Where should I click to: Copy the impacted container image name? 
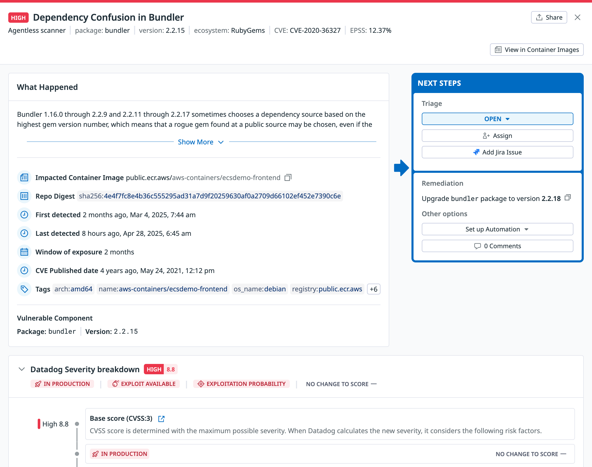point(288,177)
